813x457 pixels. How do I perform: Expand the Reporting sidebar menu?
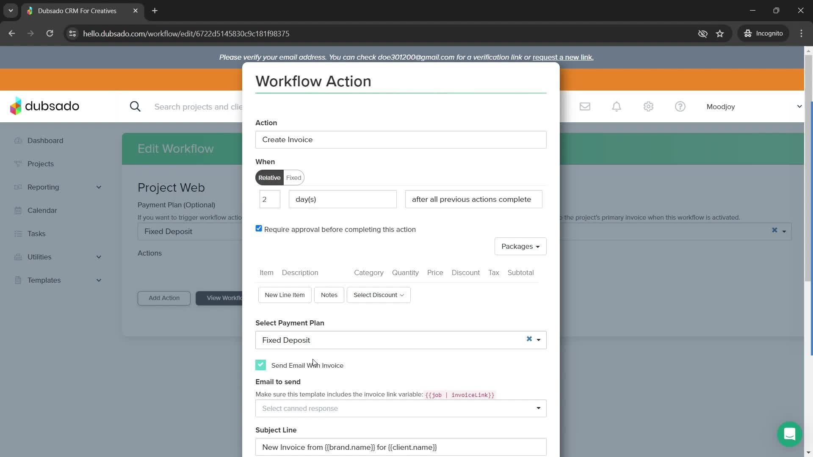tap(99, 187)
